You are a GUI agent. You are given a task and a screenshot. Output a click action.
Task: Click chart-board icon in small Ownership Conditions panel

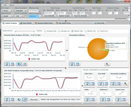click(113, 84)
